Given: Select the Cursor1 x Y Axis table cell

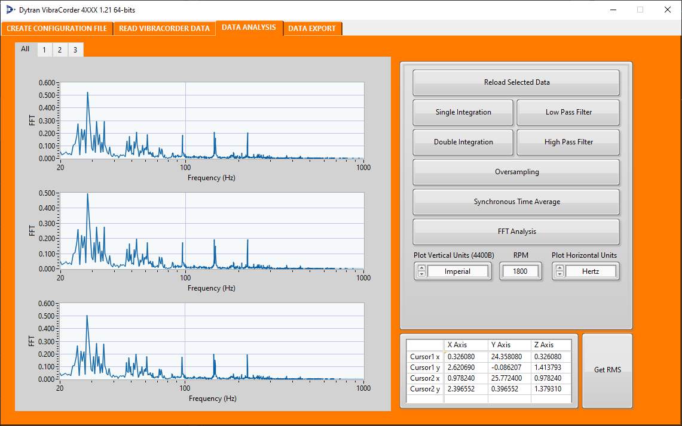Looking at the screenshot, I should tap(509, 357).
